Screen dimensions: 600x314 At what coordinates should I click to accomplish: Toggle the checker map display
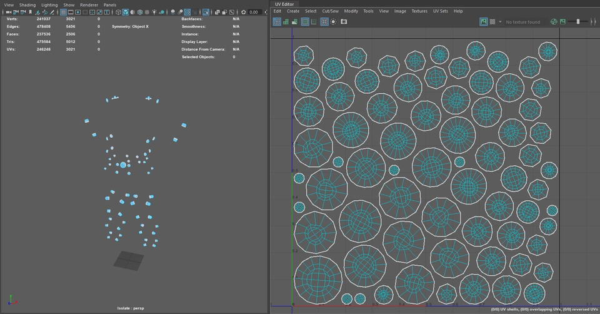point(492,21)
